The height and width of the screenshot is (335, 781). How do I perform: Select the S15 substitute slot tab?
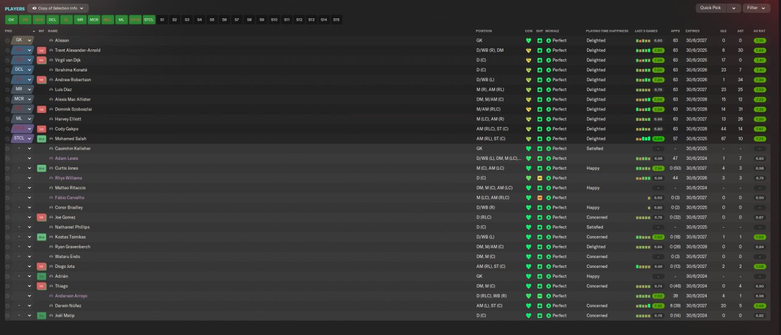pyautogui.click(x=337, y=20)
